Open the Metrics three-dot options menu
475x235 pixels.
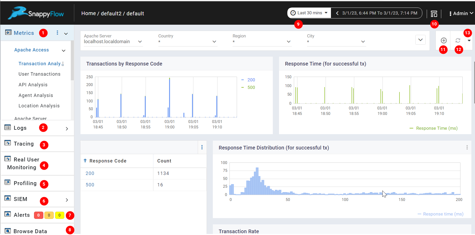click(x=57, y=33)
